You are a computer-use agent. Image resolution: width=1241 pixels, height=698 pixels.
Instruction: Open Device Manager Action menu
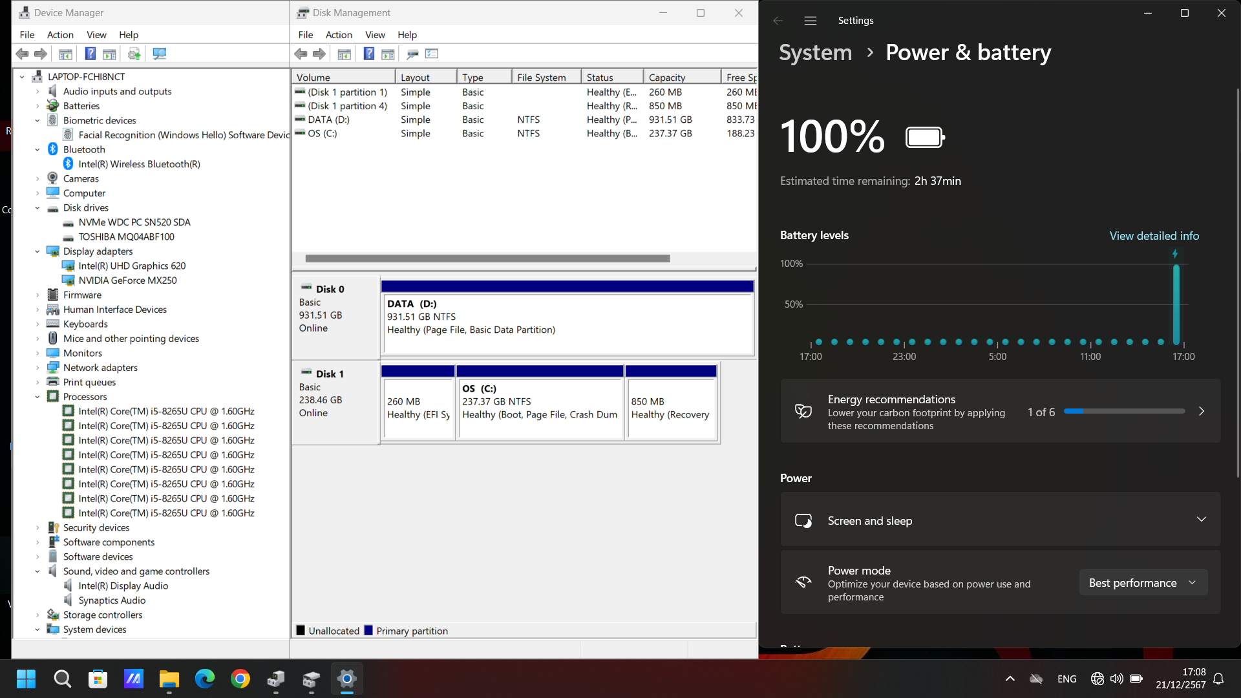(x=60, y=35)
